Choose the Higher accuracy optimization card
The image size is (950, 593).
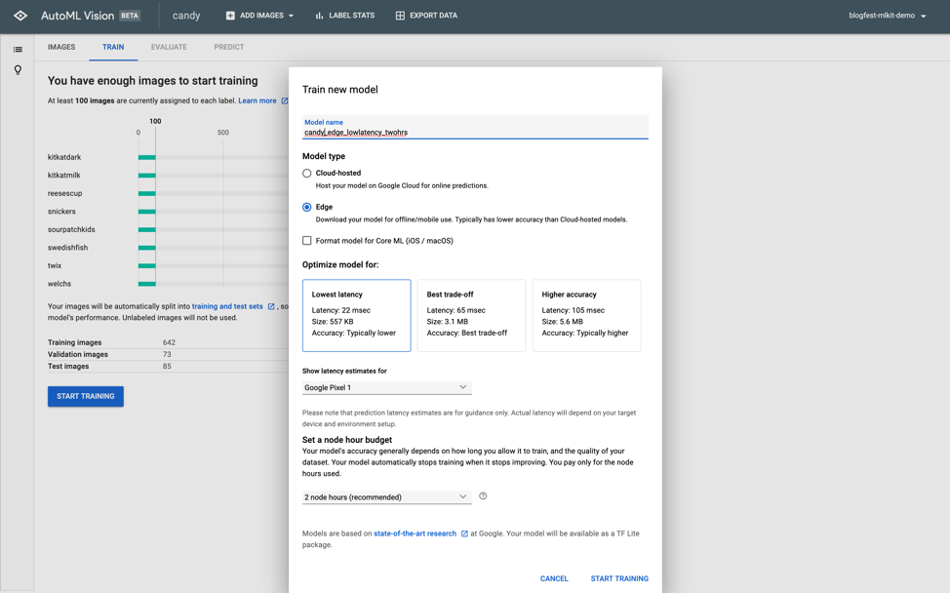(586, 316)
